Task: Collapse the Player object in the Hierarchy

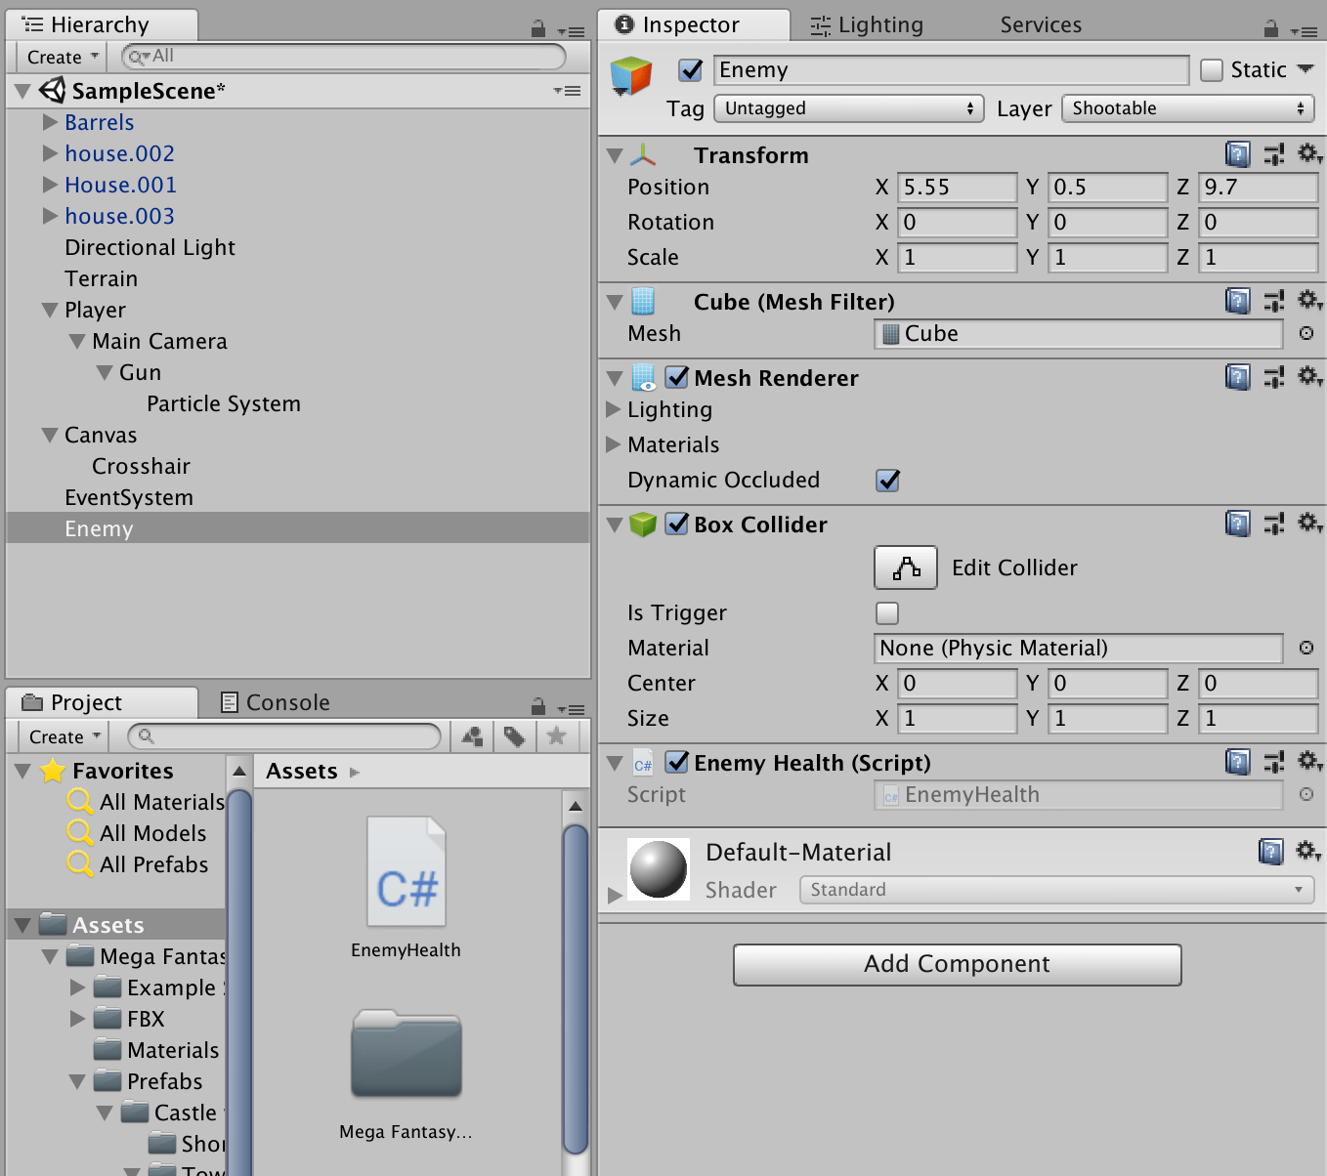Action: click(x=50, y=310)
